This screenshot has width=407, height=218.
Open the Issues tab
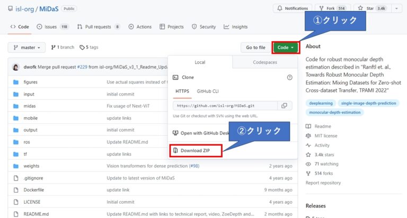pos(53,27)
